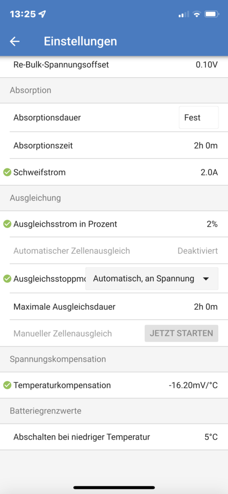Tap the Wi-Fi status icon
Image resolution: width=228 pixels, height=494 pixels.
(197, 14)
